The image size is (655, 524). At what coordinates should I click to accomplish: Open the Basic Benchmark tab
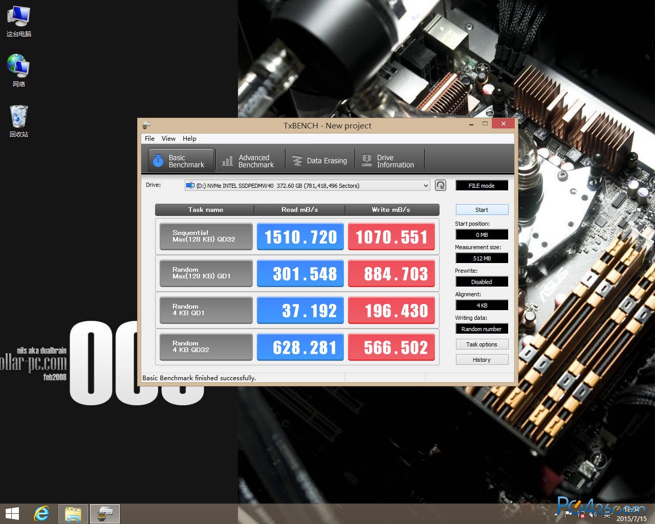click(x=181, y=161)
